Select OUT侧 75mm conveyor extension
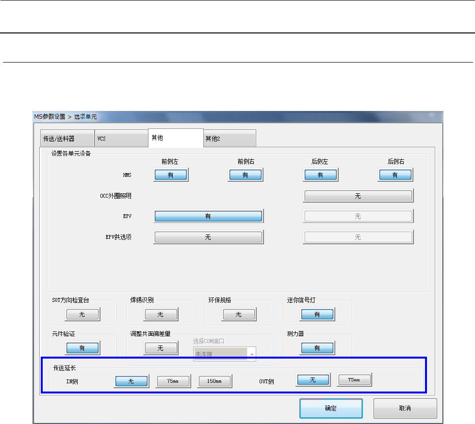This screenshot has height=424, width=475. pyautogui.click(x=355, y=379)
